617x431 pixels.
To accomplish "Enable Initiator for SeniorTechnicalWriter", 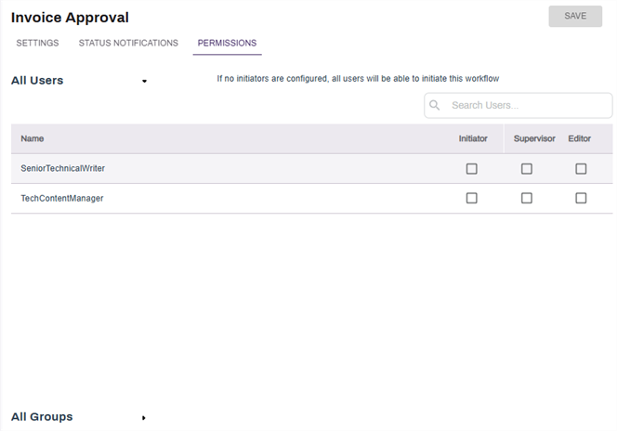I will click(x=471, y=169).
